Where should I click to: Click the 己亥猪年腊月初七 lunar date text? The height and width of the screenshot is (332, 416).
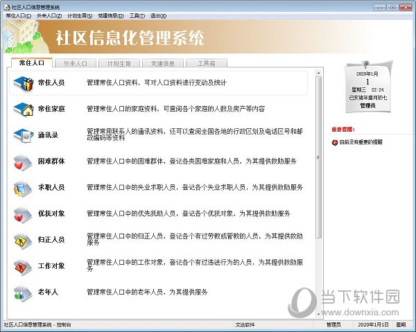click(x=367, y=98)
